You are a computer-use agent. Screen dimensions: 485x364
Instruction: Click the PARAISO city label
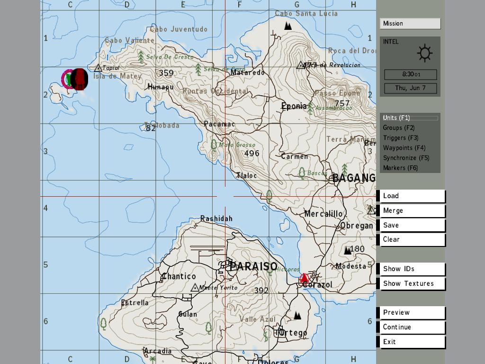coord(253,266)
